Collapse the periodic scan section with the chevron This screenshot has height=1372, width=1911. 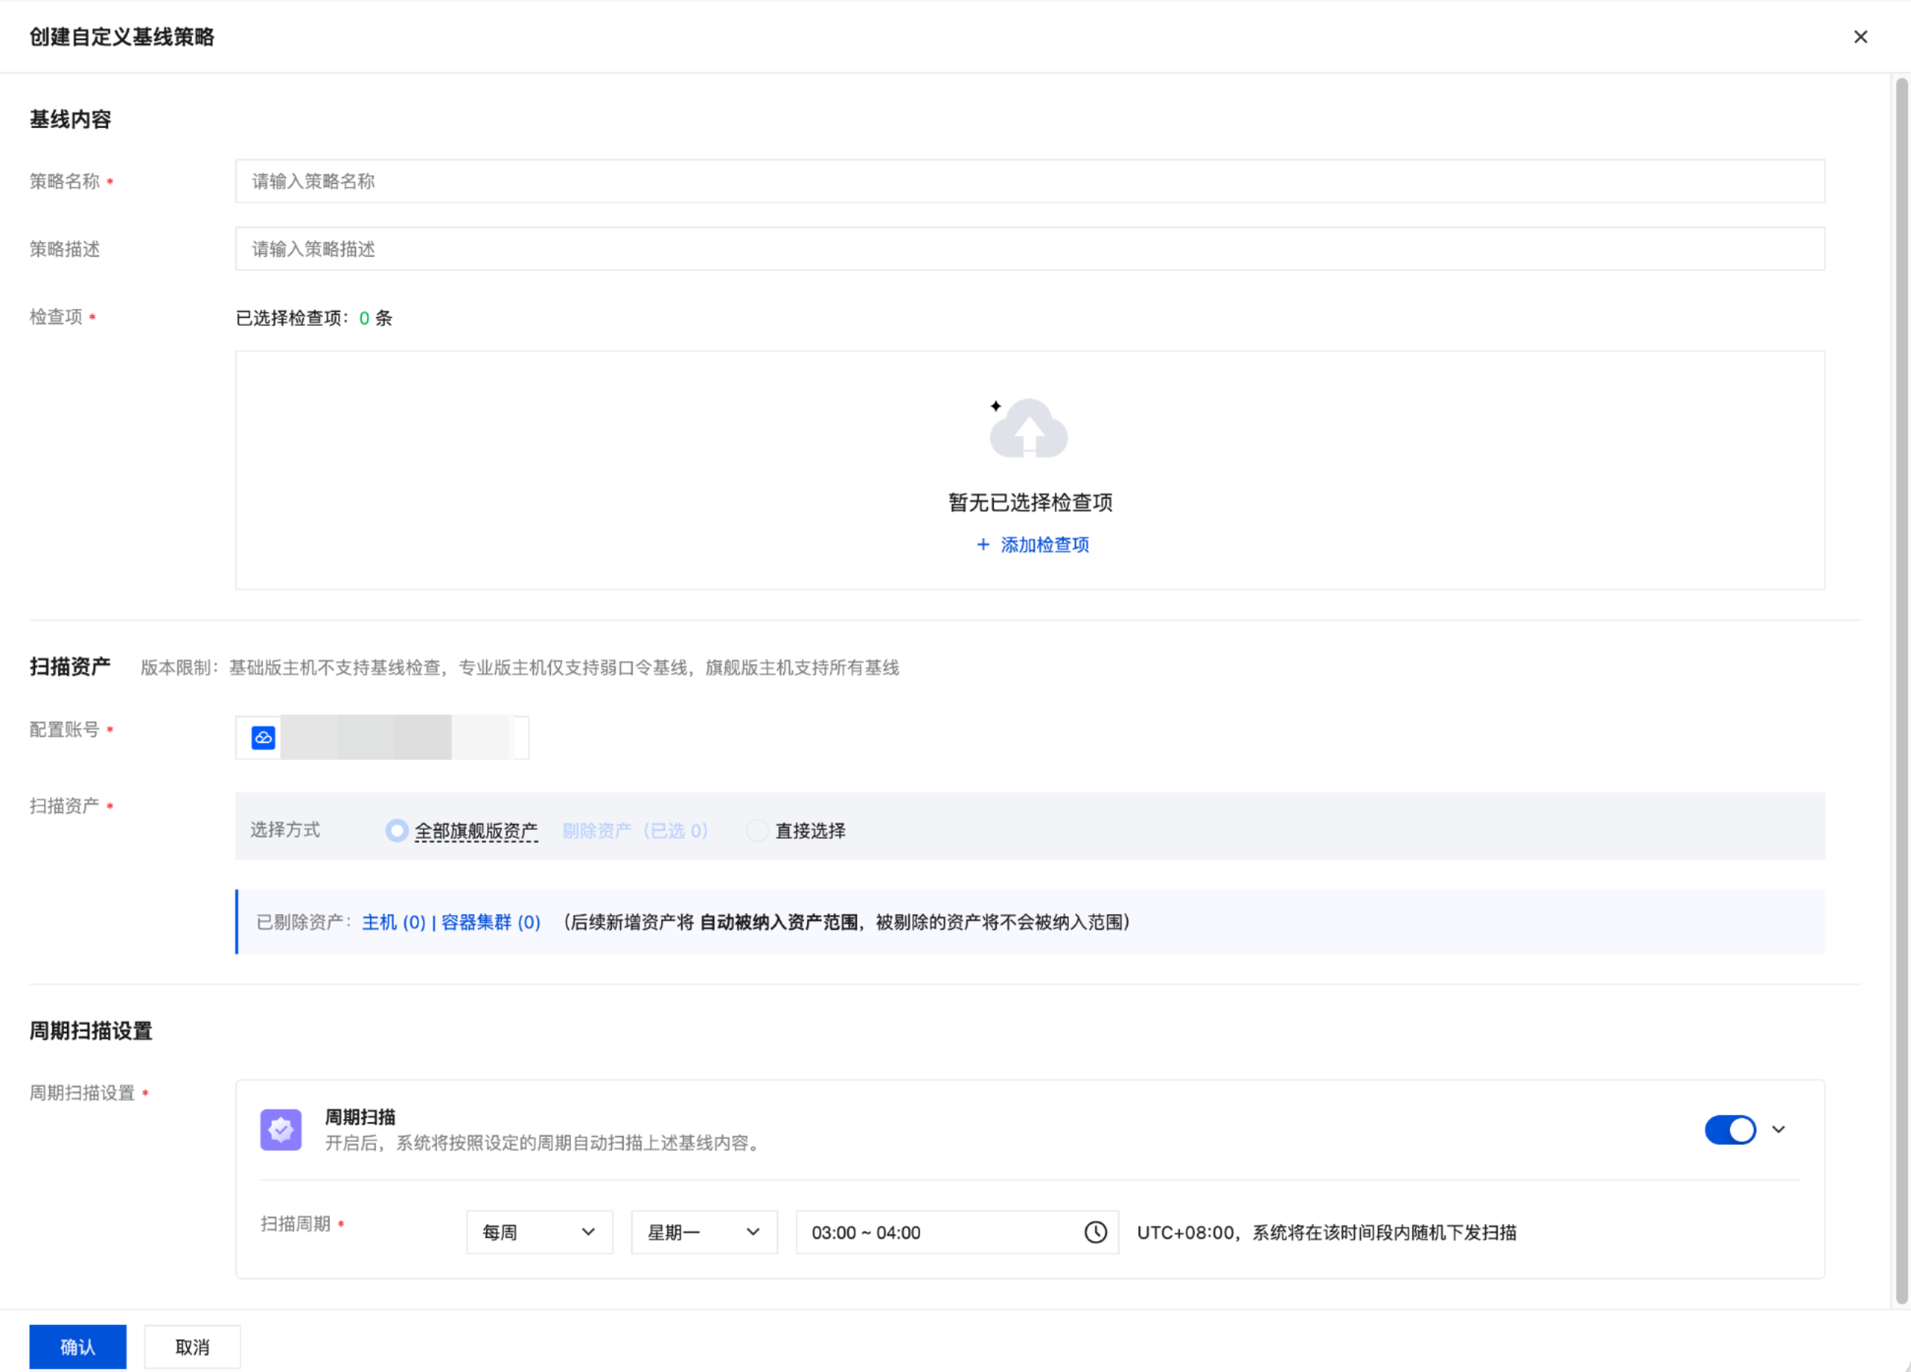tap(1778, 1129)
